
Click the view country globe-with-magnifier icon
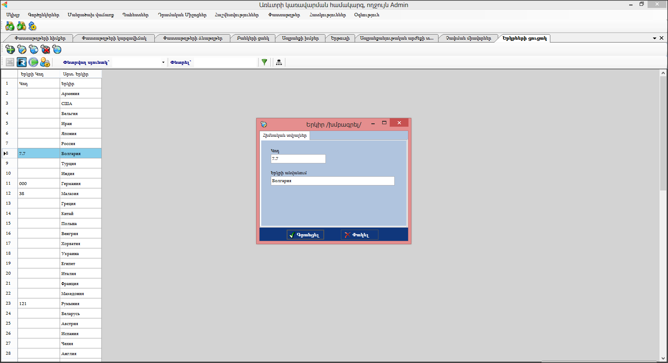(34, 50)
